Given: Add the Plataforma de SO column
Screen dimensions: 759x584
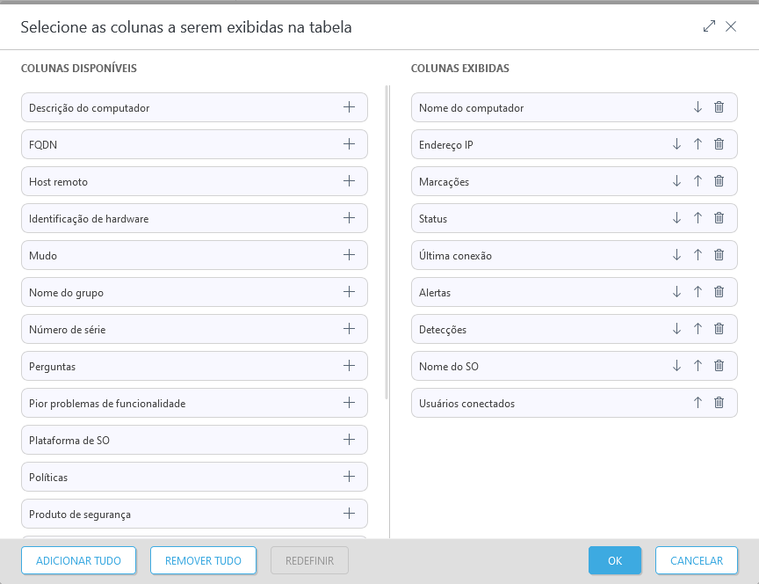Looking at the screenshot, I should (349, 440).
